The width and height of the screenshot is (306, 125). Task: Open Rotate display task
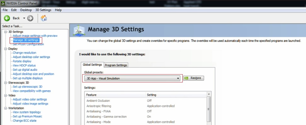pos(22,61)
